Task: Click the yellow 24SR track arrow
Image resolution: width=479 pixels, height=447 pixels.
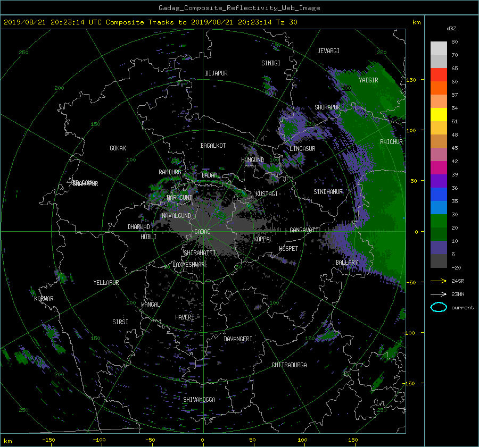Action: (x=439, y=281)
